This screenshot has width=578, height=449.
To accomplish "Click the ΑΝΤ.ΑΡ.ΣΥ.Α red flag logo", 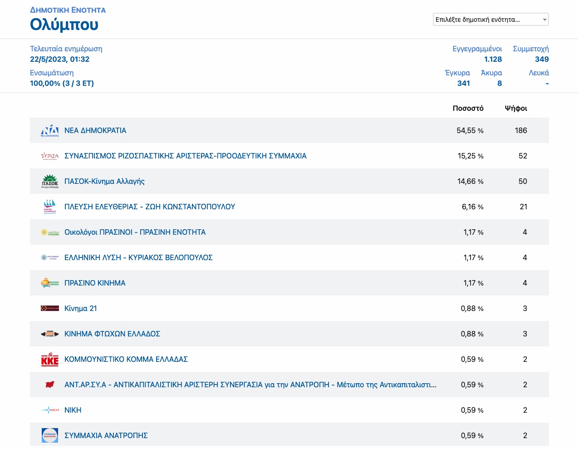I will click(50, 385).
